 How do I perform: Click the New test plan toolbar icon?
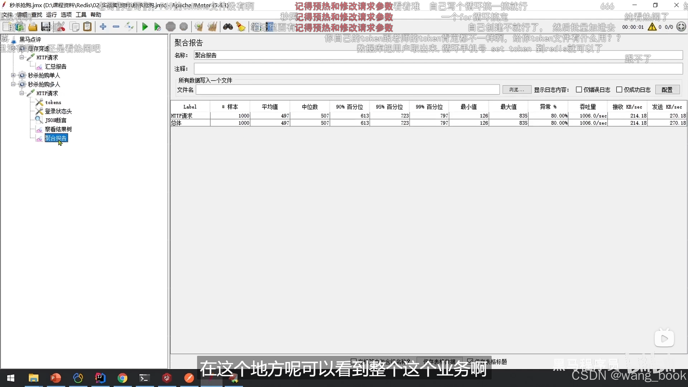click(8, 27)
